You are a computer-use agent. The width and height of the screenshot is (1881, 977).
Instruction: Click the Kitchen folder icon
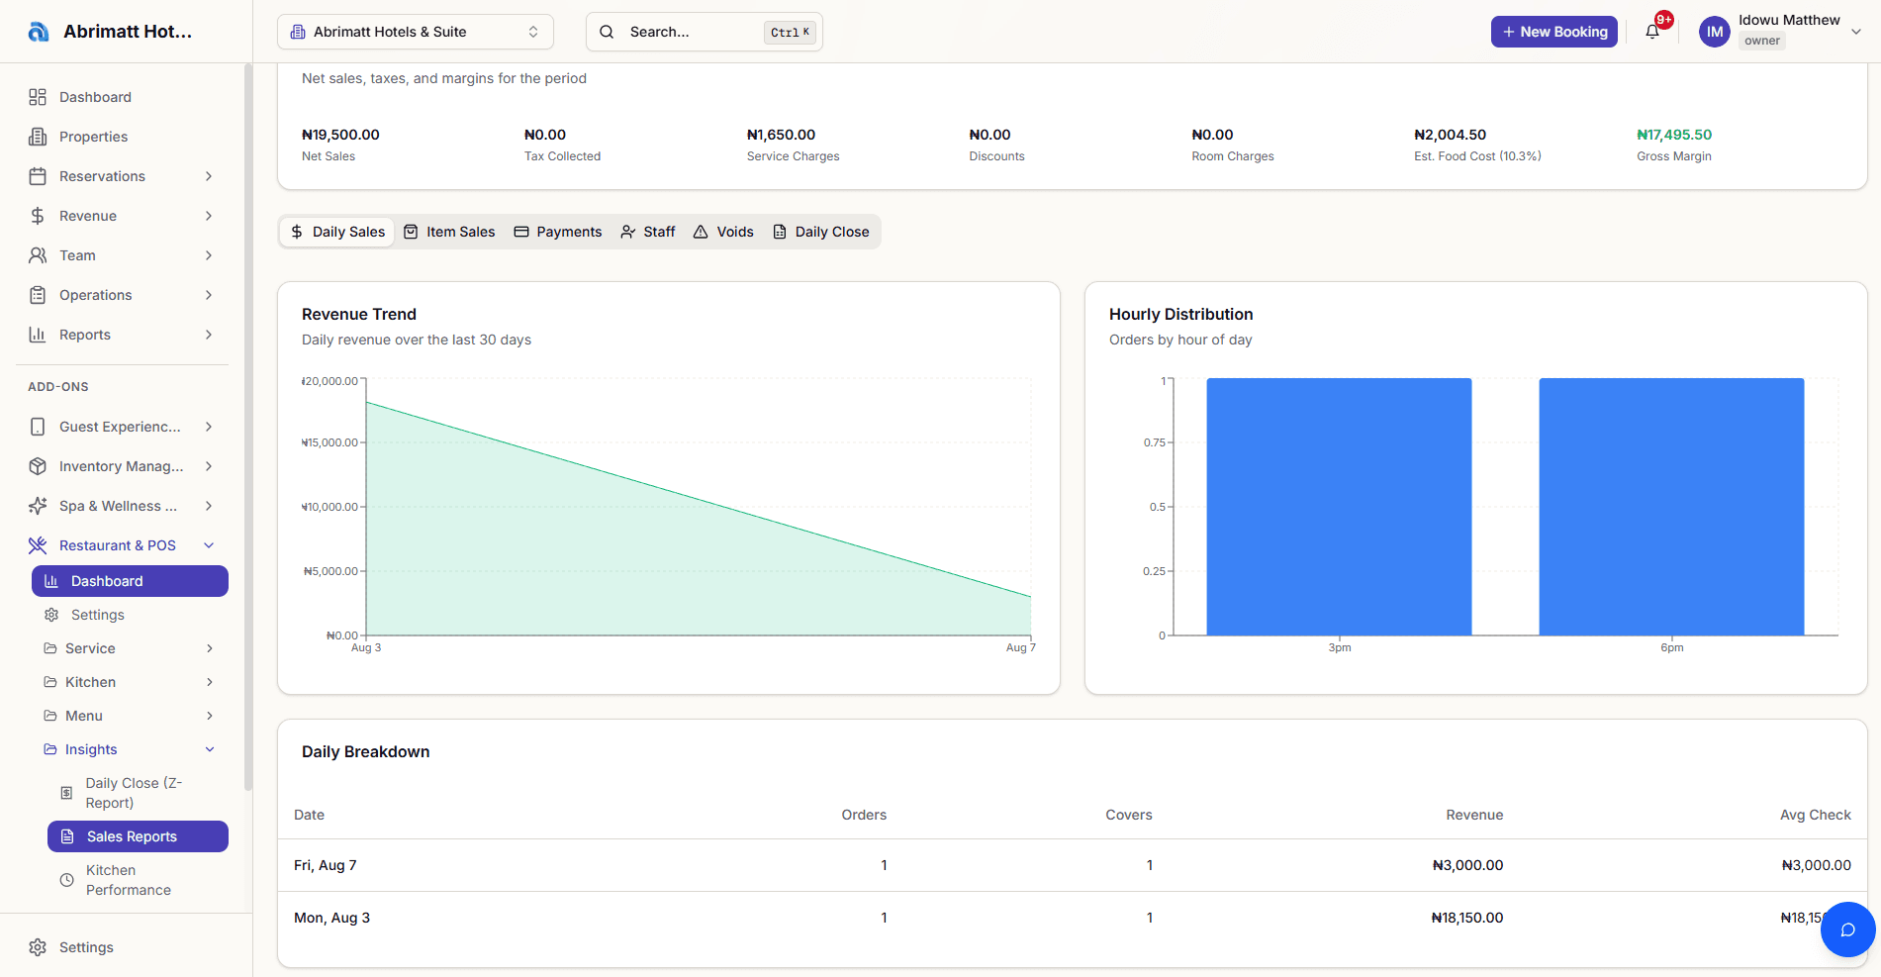[x=50, y=682]
